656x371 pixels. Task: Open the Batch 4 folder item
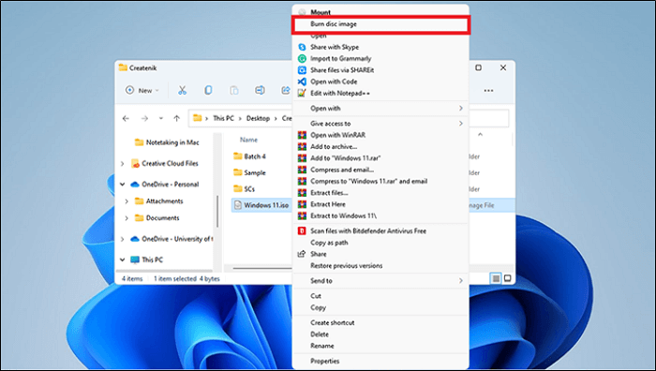click(x=255, y=156)
